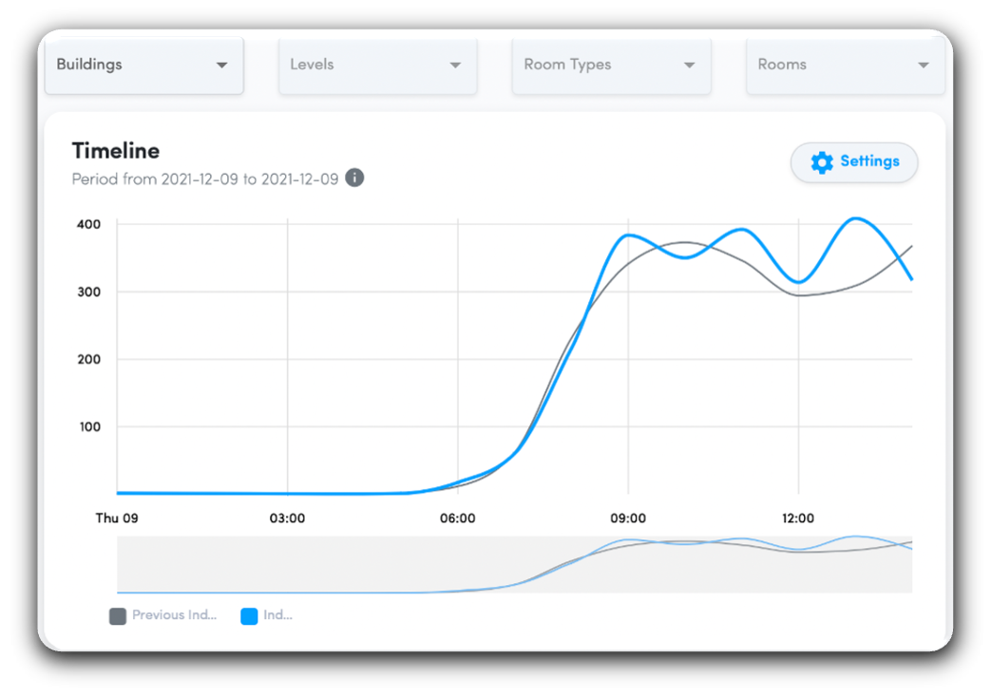Expand the Levels dropdown
This screenshot has height=696, width=991.
click(377, 66)
